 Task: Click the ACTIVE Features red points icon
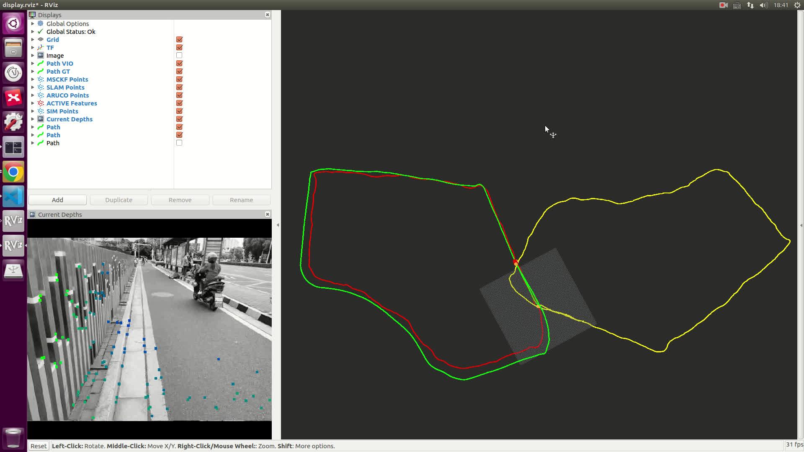(41, 103)
